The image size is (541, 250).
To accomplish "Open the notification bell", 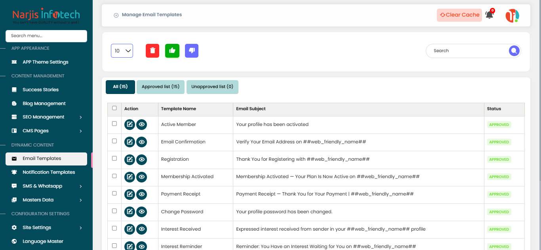I will click(490, 15).
